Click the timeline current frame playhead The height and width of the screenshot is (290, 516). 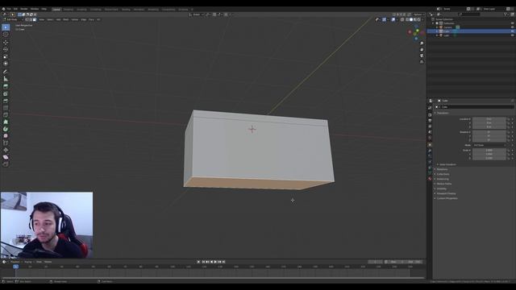coord(15,267)
